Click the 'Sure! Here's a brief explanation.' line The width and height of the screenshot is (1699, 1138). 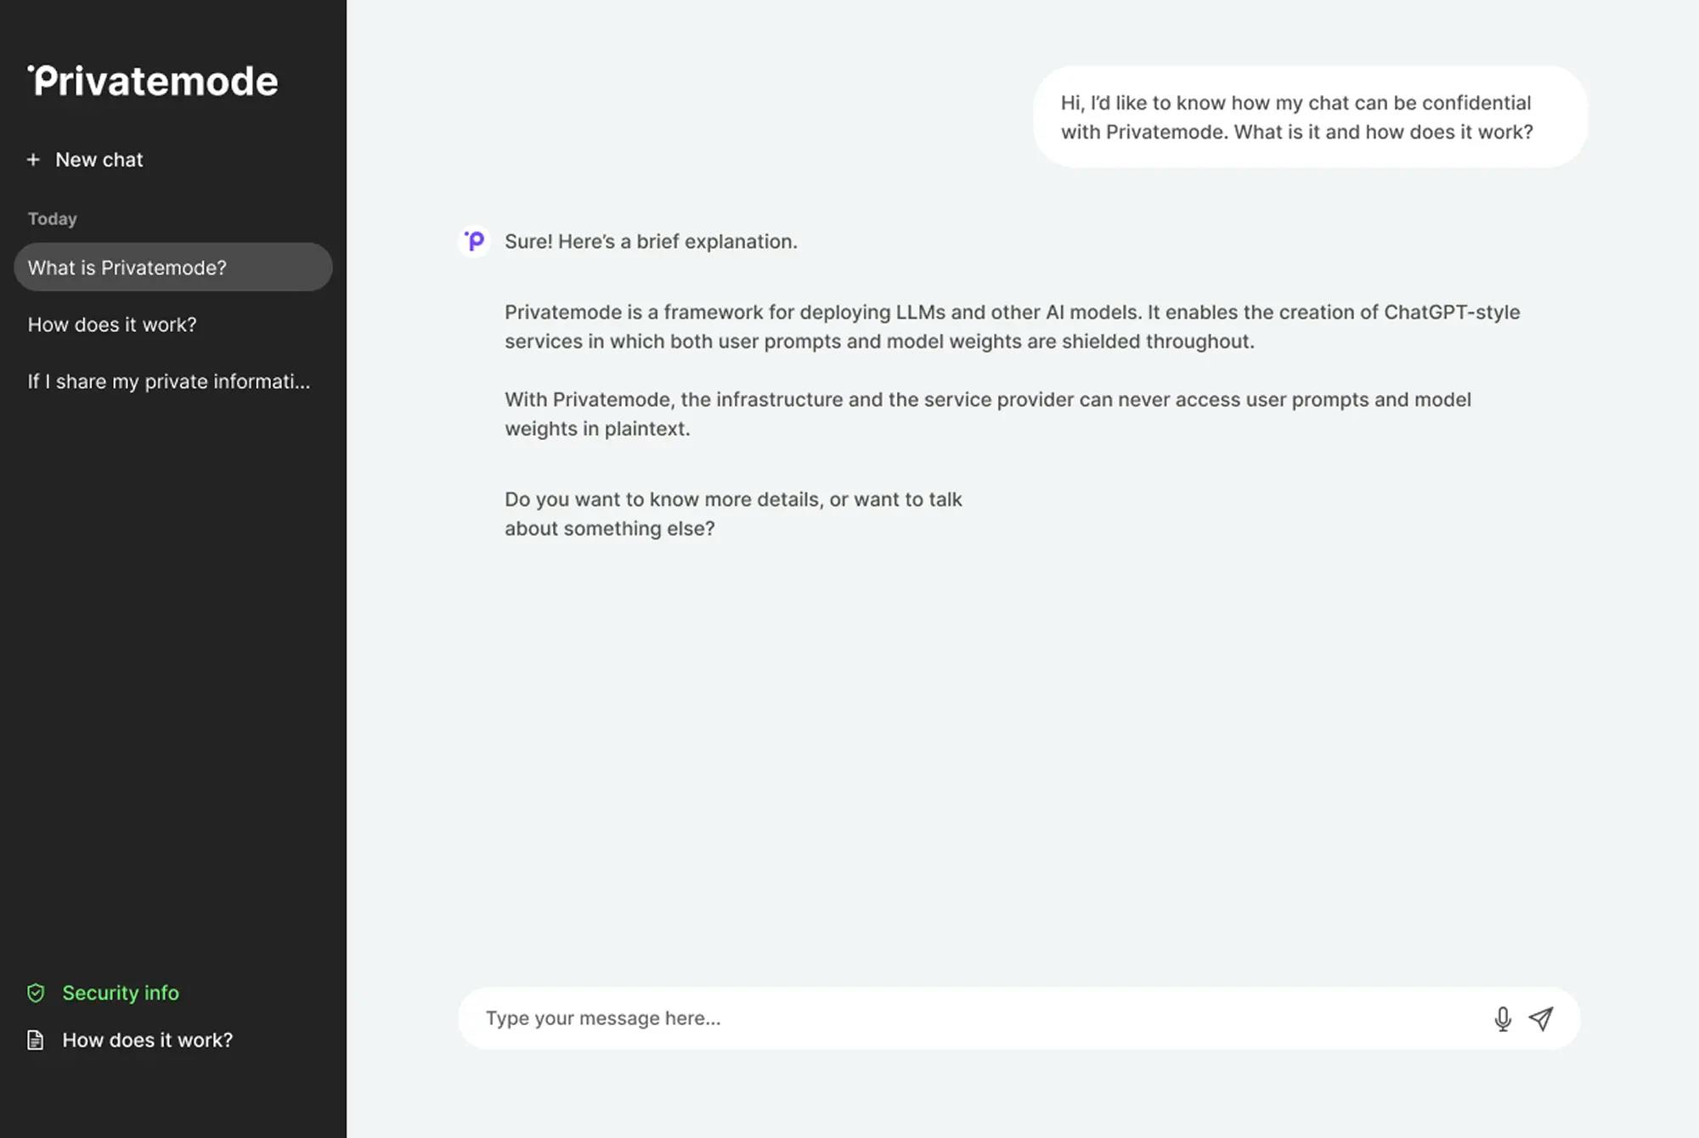(651, 241)
